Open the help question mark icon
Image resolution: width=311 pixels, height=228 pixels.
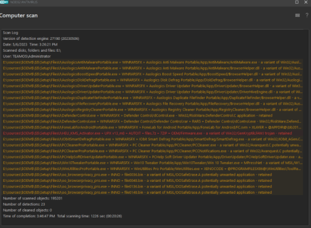307,15
